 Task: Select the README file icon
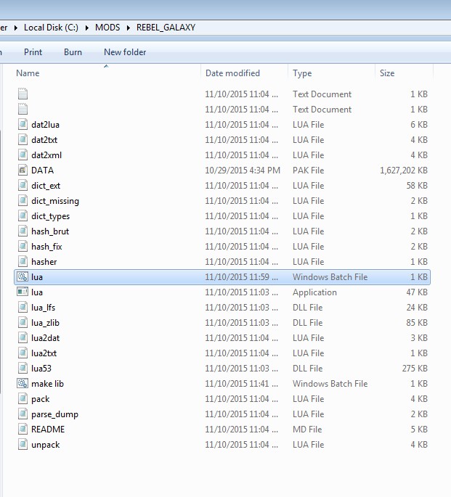[23, 429]
